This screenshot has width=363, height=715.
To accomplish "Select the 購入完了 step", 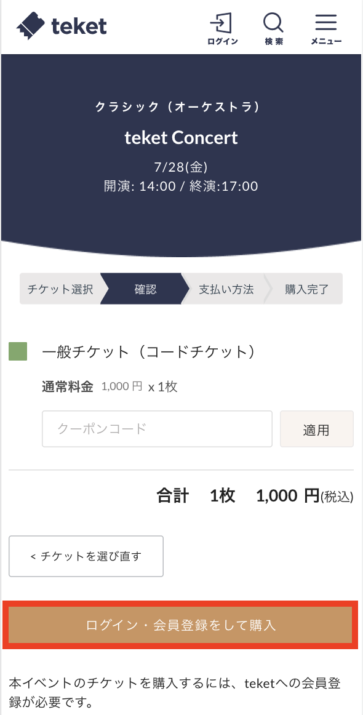I will click(306, 289).
